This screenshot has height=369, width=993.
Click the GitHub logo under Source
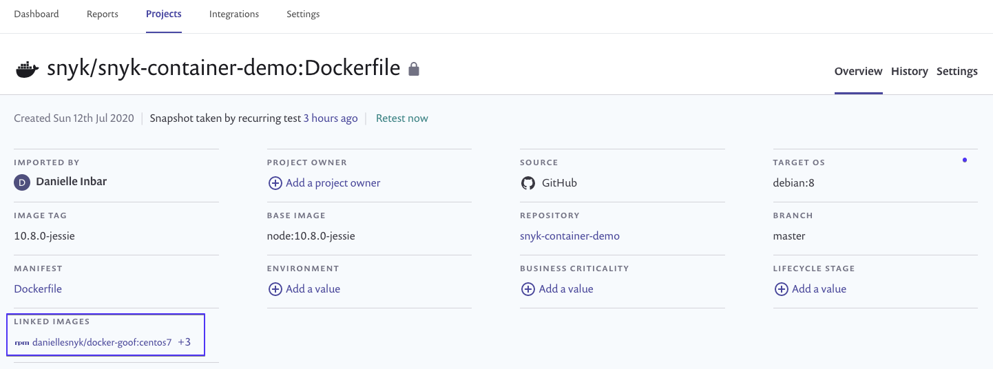pyautogui.click(x=528, y=183)
